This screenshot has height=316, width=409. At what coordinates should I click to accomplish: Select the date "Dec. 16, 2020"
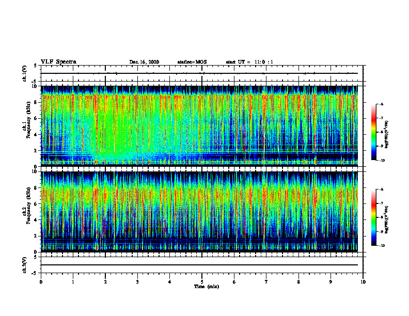(x=144, y=62)
